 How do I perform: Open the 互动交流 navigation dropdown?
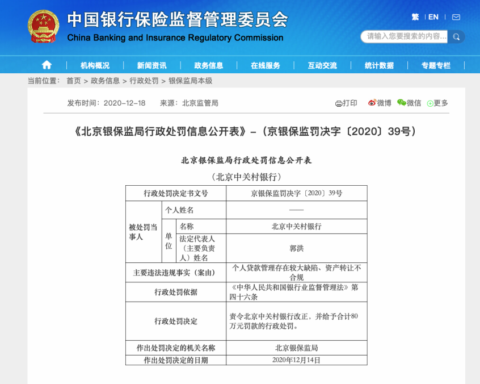(x=322, y=65)
